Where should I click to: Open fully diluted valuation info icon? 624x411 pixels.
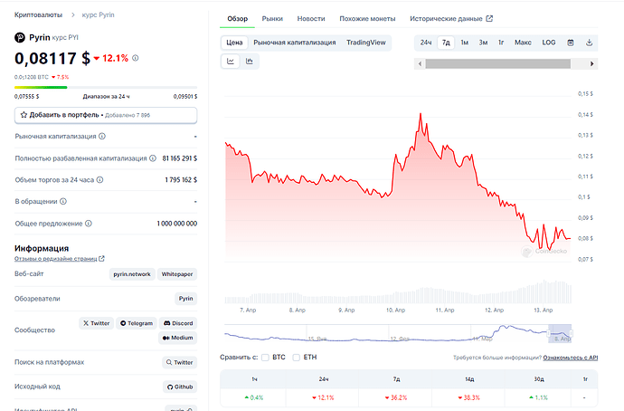tap(153, 158)
